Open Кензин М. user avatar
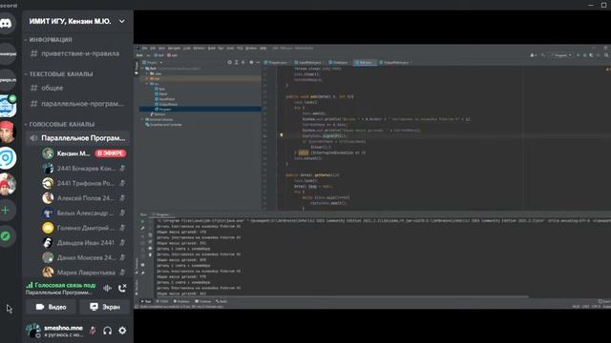 point(48,153)
